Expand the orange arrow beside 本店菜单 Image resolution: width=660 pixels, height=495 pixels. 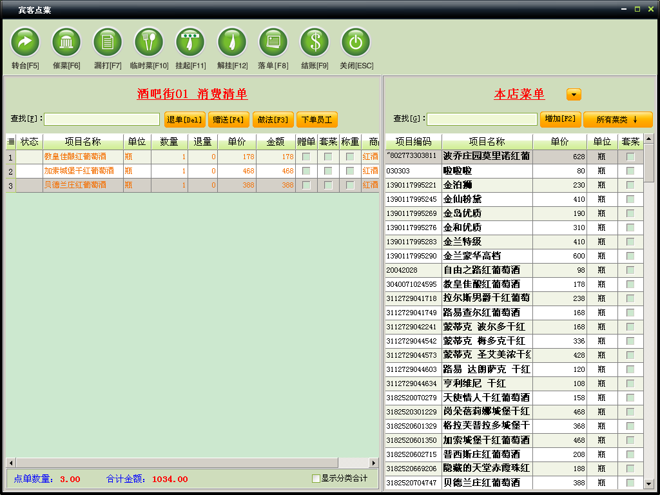pos(574,95)
